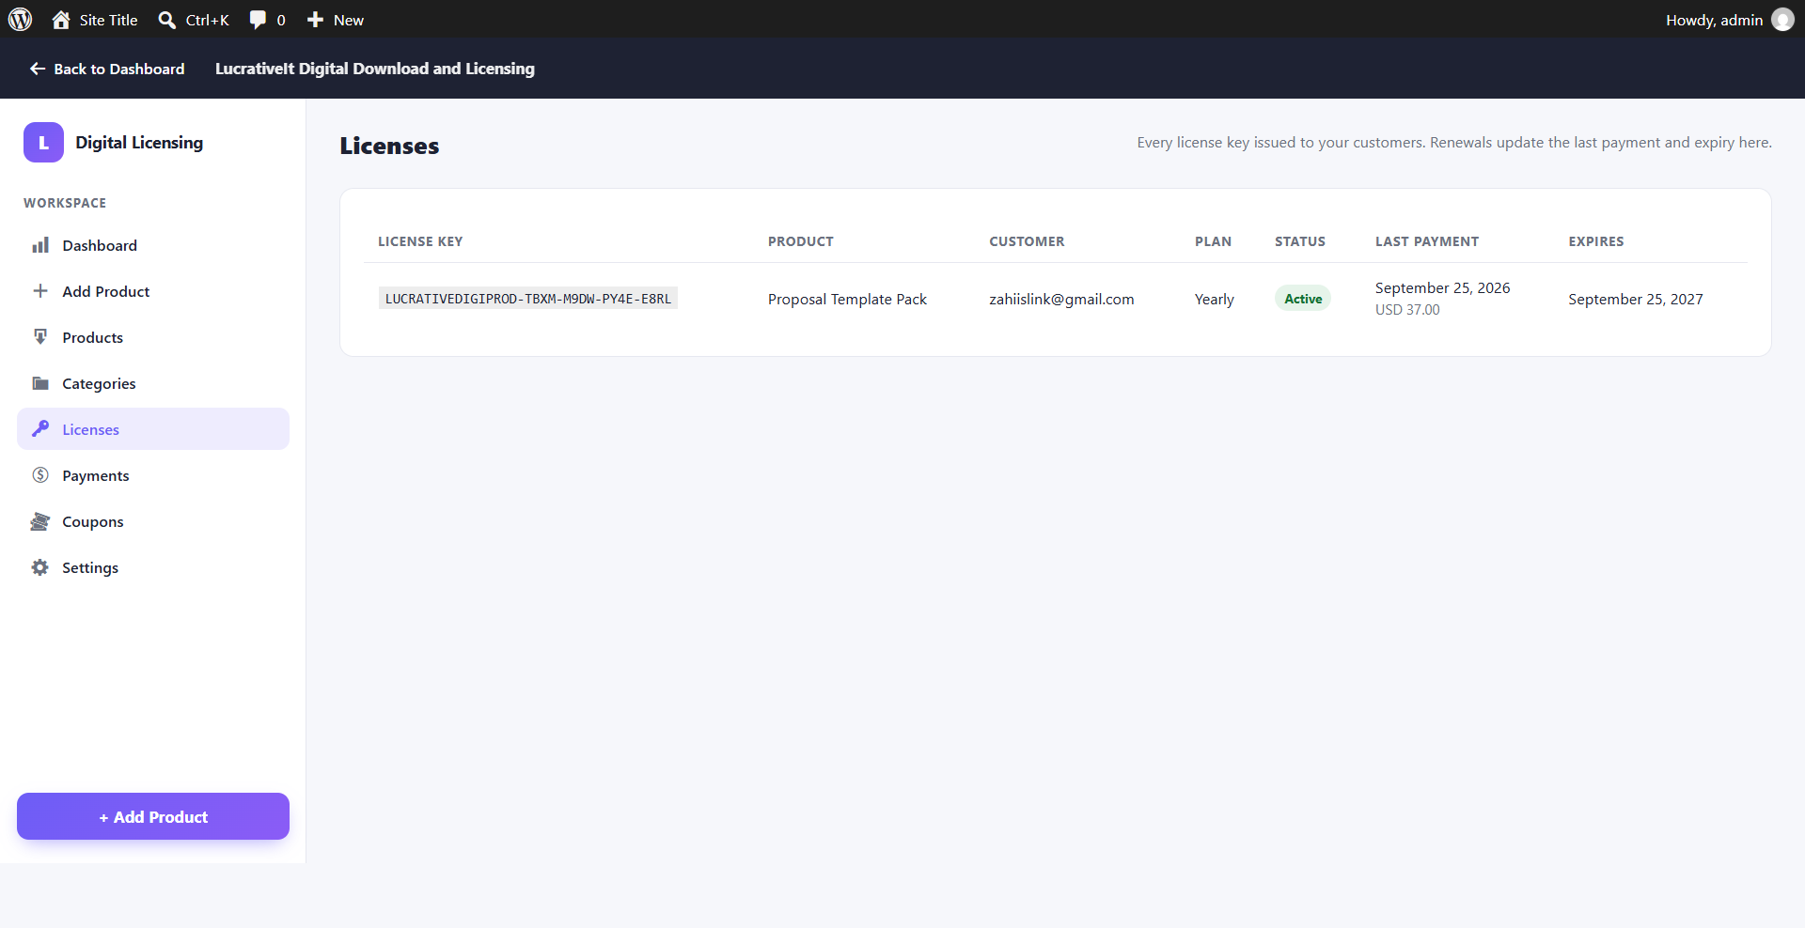1805x928 pixels.
Task: Click the Yearly plan cell
Action: (1214, 299)
